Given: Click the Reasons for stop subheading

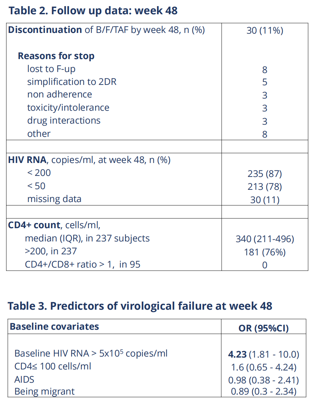Looking at the screenshot, I should click(56, 56).
